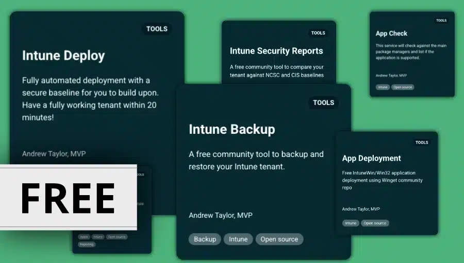The width and height of the screenshot is (464, 263).
Task: Open the App Deployment card title
Action: (371, 159)
